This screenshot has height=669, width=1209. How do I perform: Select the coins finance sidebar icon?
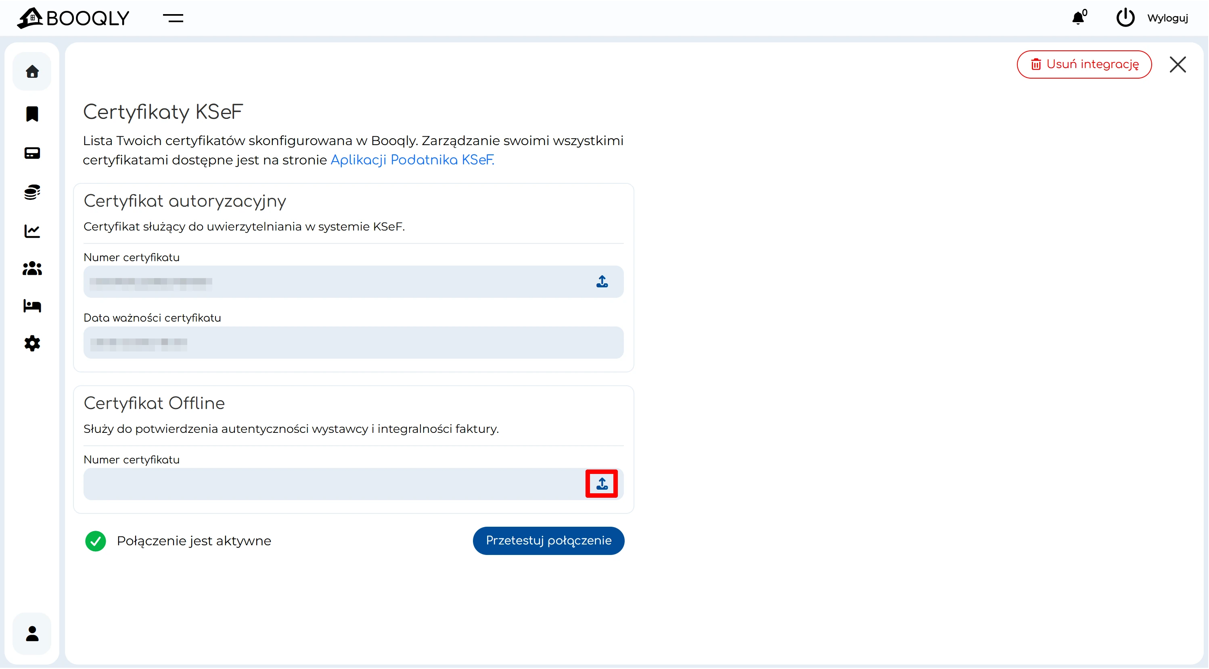(x=32, y=192)
